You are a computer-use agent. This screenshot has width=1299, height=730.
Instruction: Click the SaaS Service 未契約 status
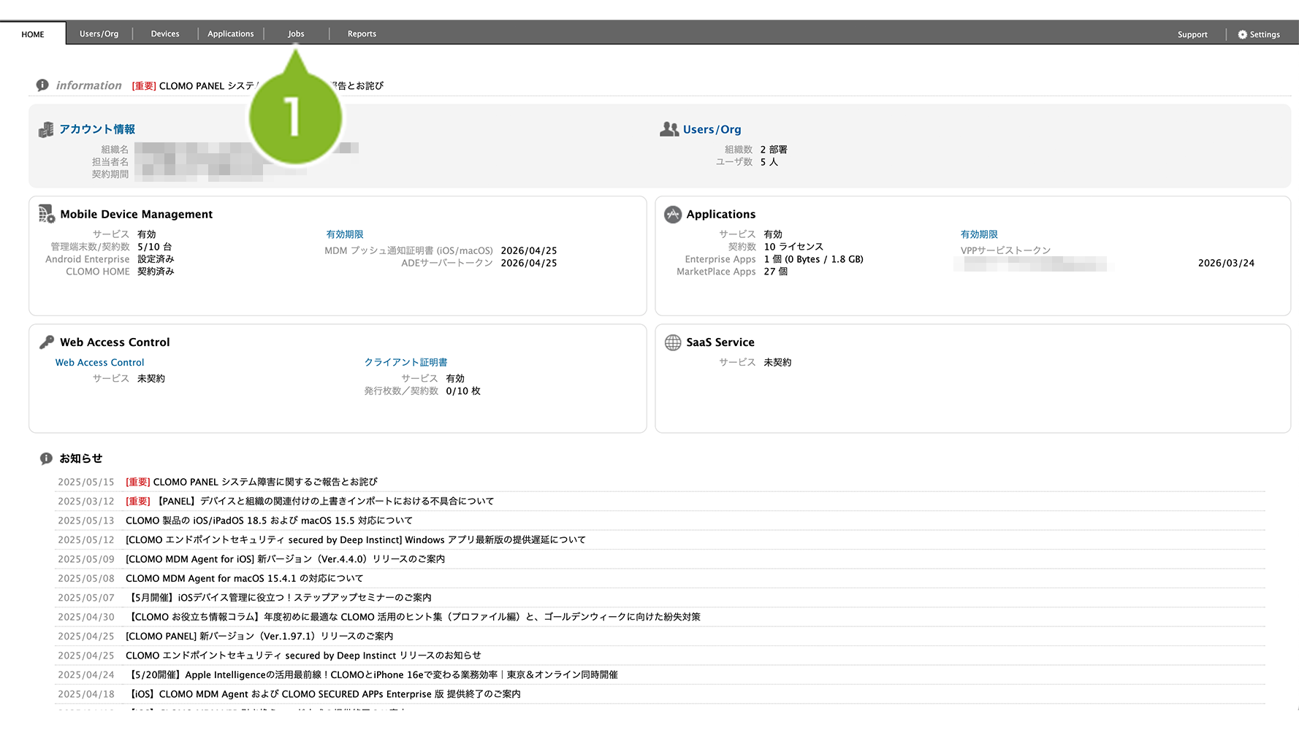click(x=777, y=362)
